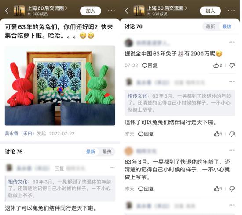Open more options in left screen header
Screen dimensions: 242x215
[111, 11]
